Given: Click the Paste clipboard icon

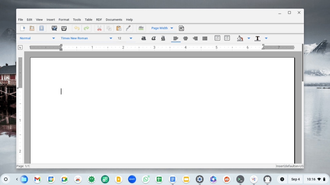Looking at the screenshot, I should pos(119,28).
